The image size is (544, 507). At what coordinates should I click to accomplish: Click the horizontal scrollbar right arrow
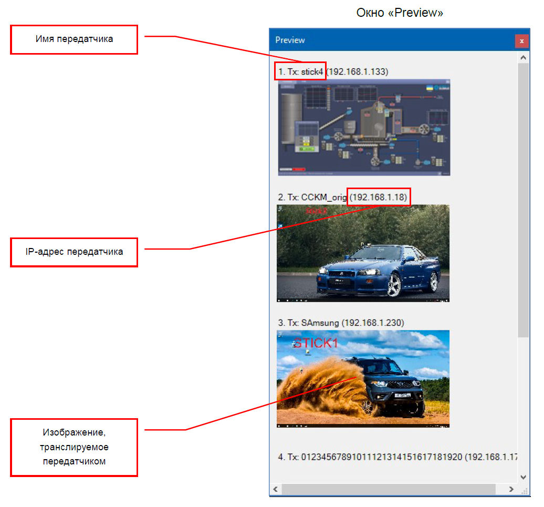[x=511, y=489]
